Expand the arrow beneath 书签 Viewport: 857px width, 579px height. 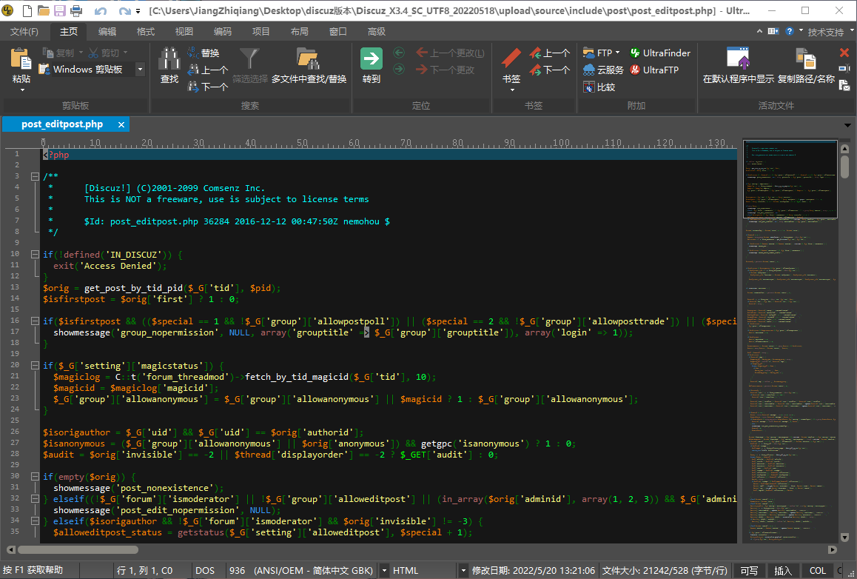click(x=512, y=90)
